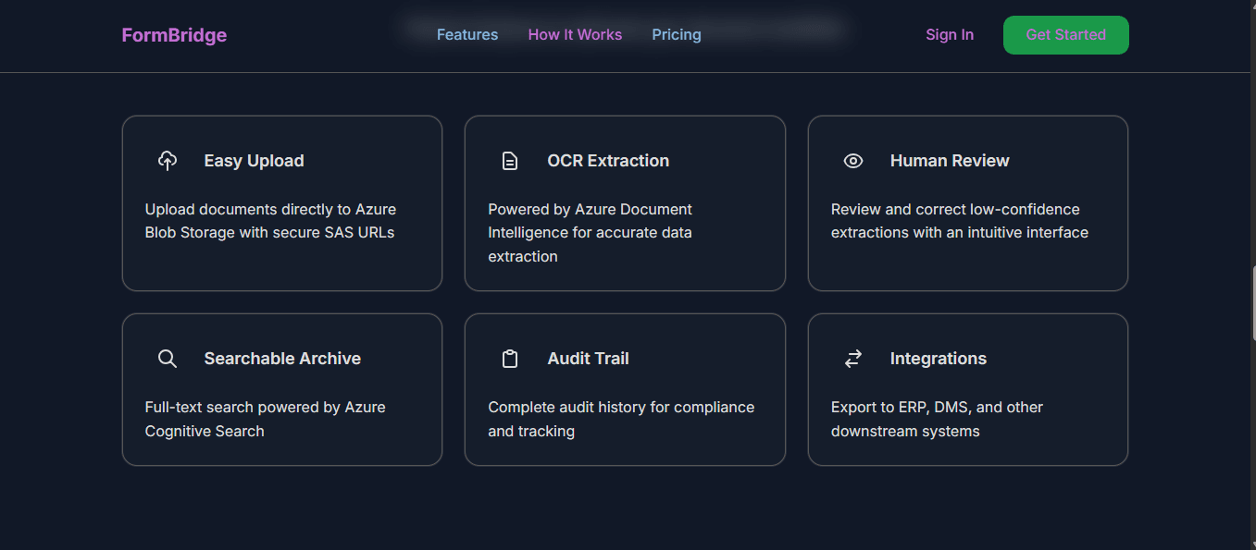Click text 'Review and correct low-confidence extractions'

pyautogui.click(x=955, y=221)
